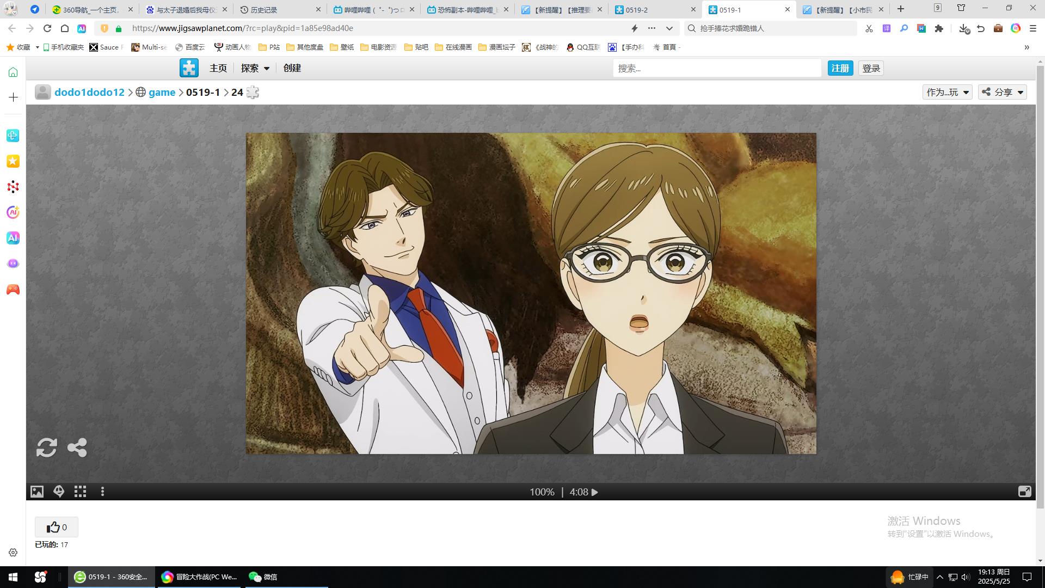
Task: Open the game album link
Action: point(162,92)
